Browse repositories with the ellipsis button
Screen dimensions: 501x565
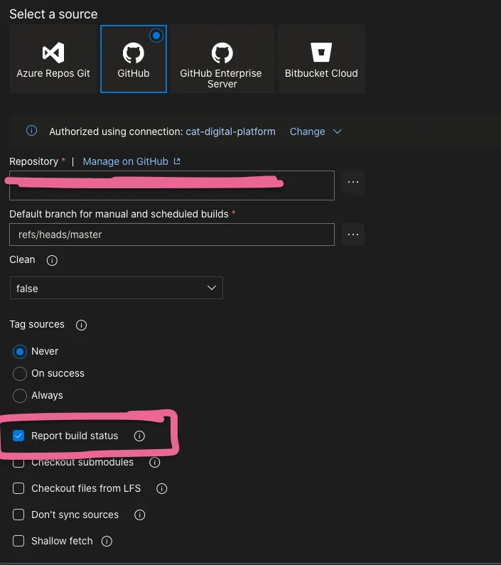click(x=353, y=183)
